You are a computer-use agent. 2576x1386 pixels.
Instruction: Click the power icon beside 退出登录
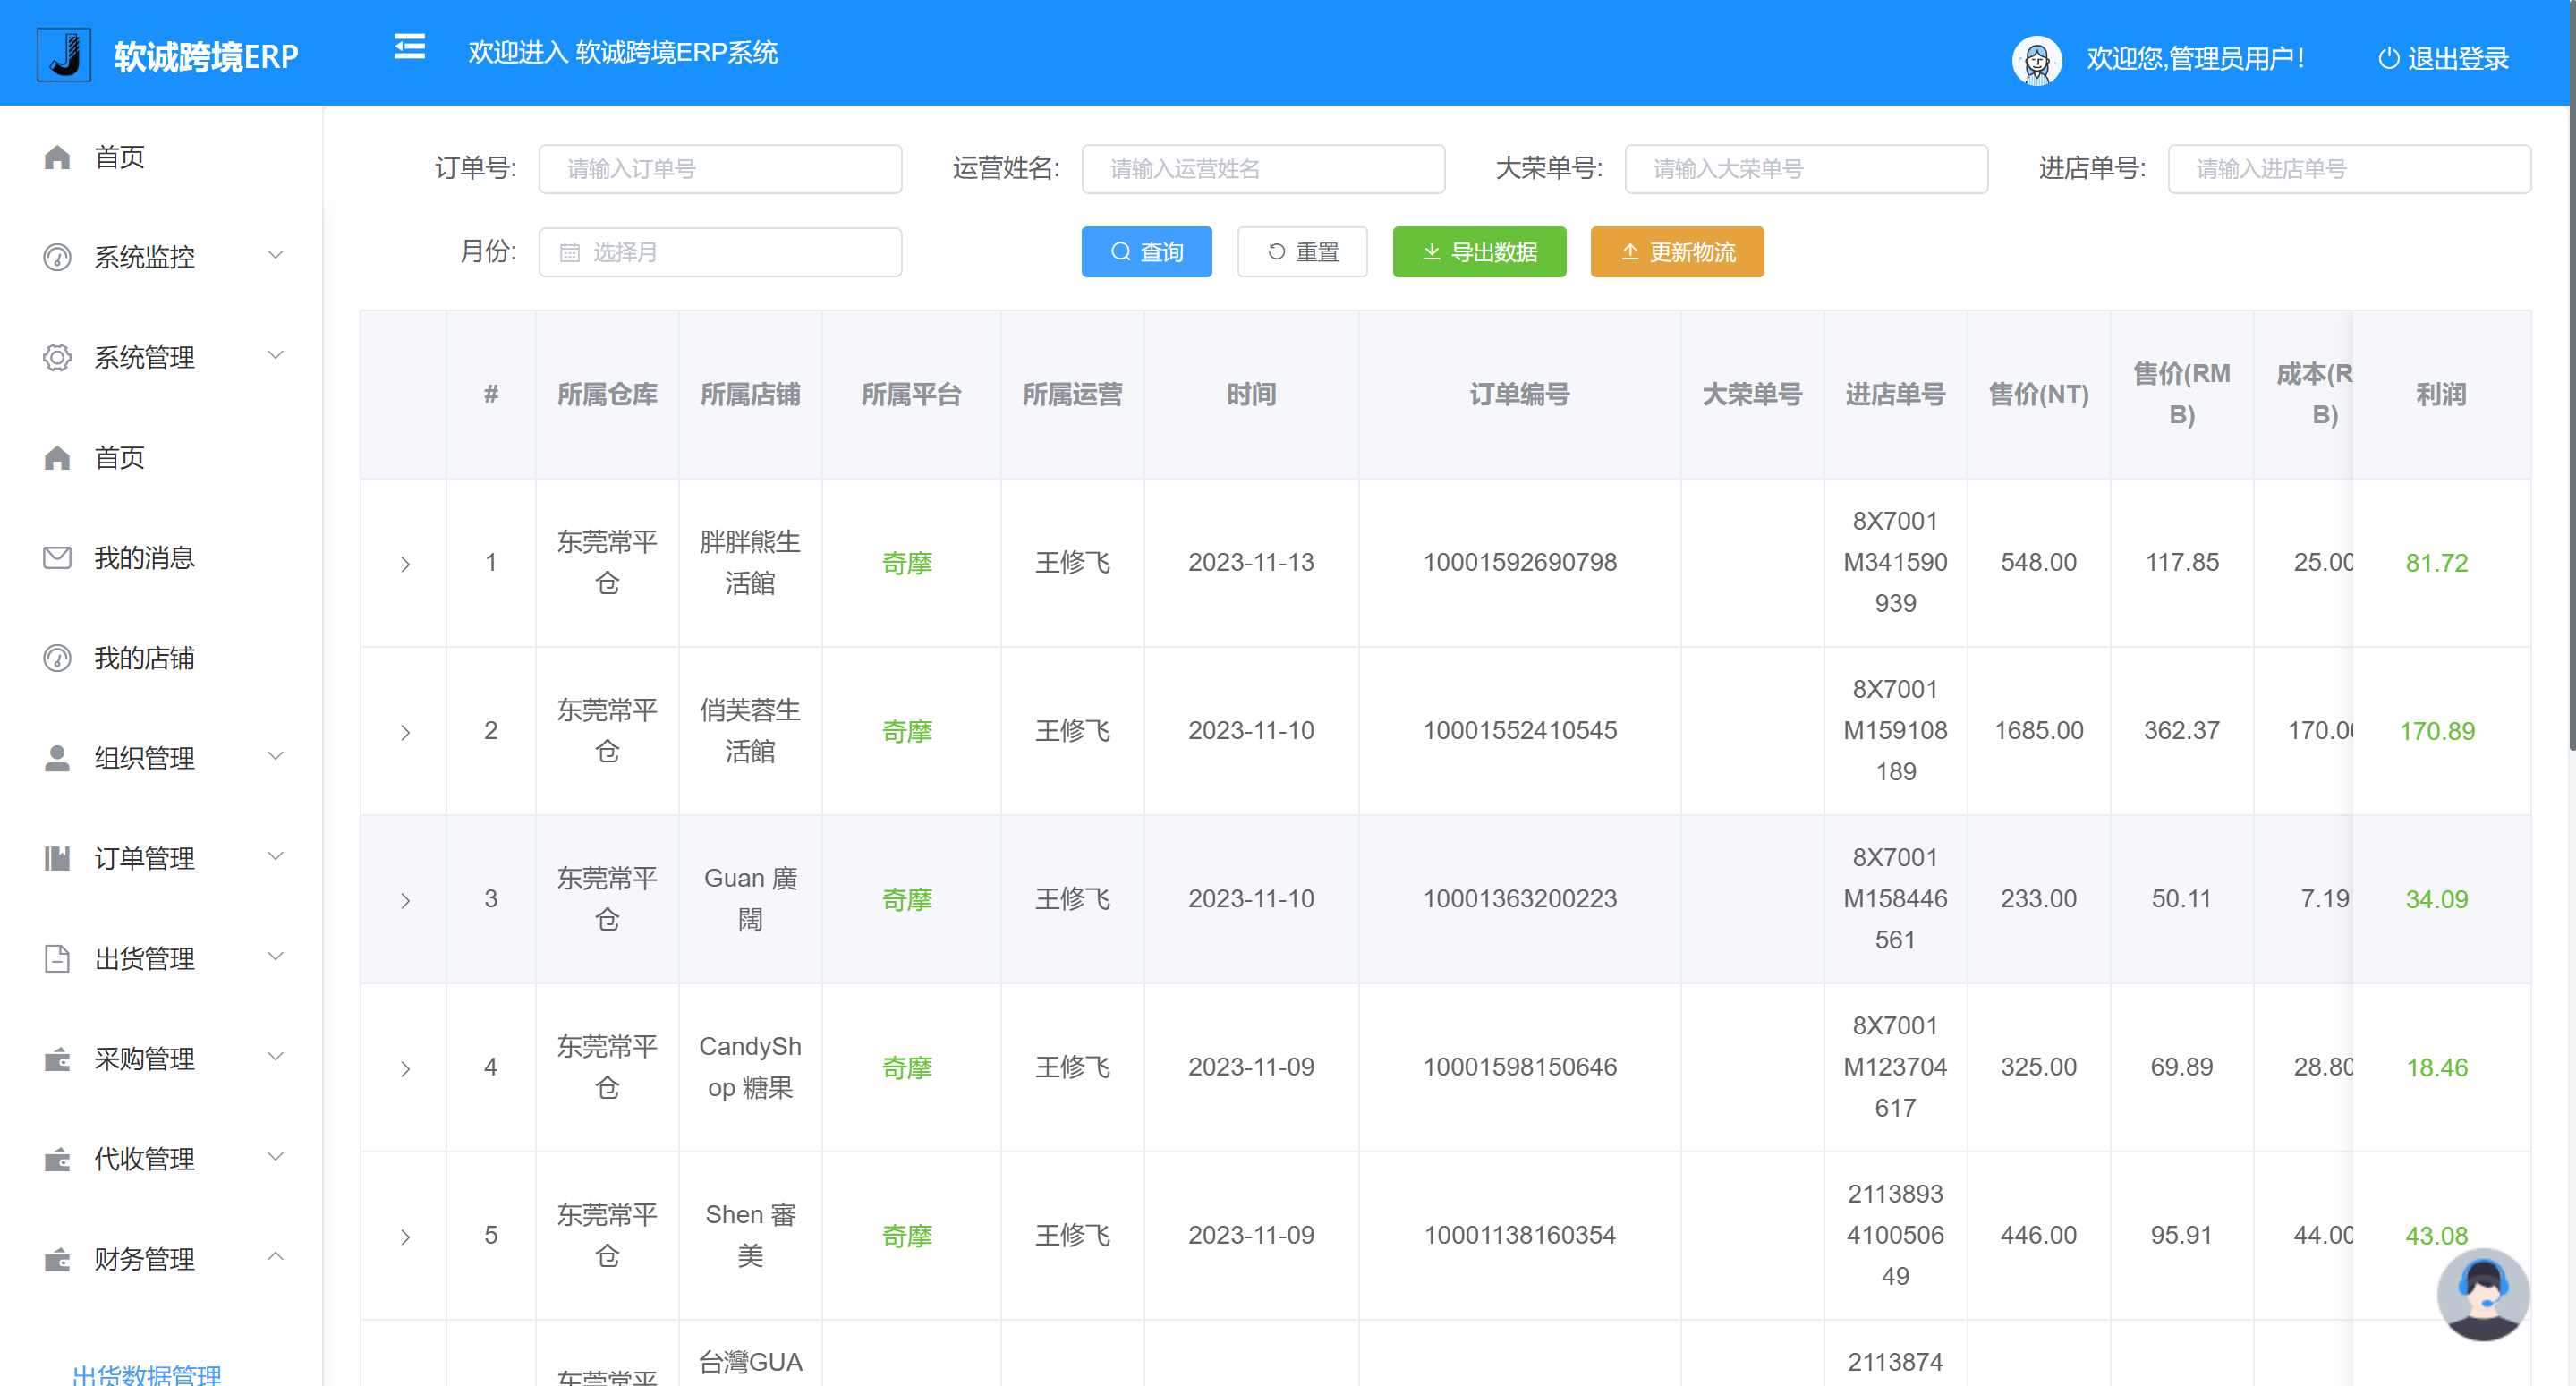(x=2388, y=59)
